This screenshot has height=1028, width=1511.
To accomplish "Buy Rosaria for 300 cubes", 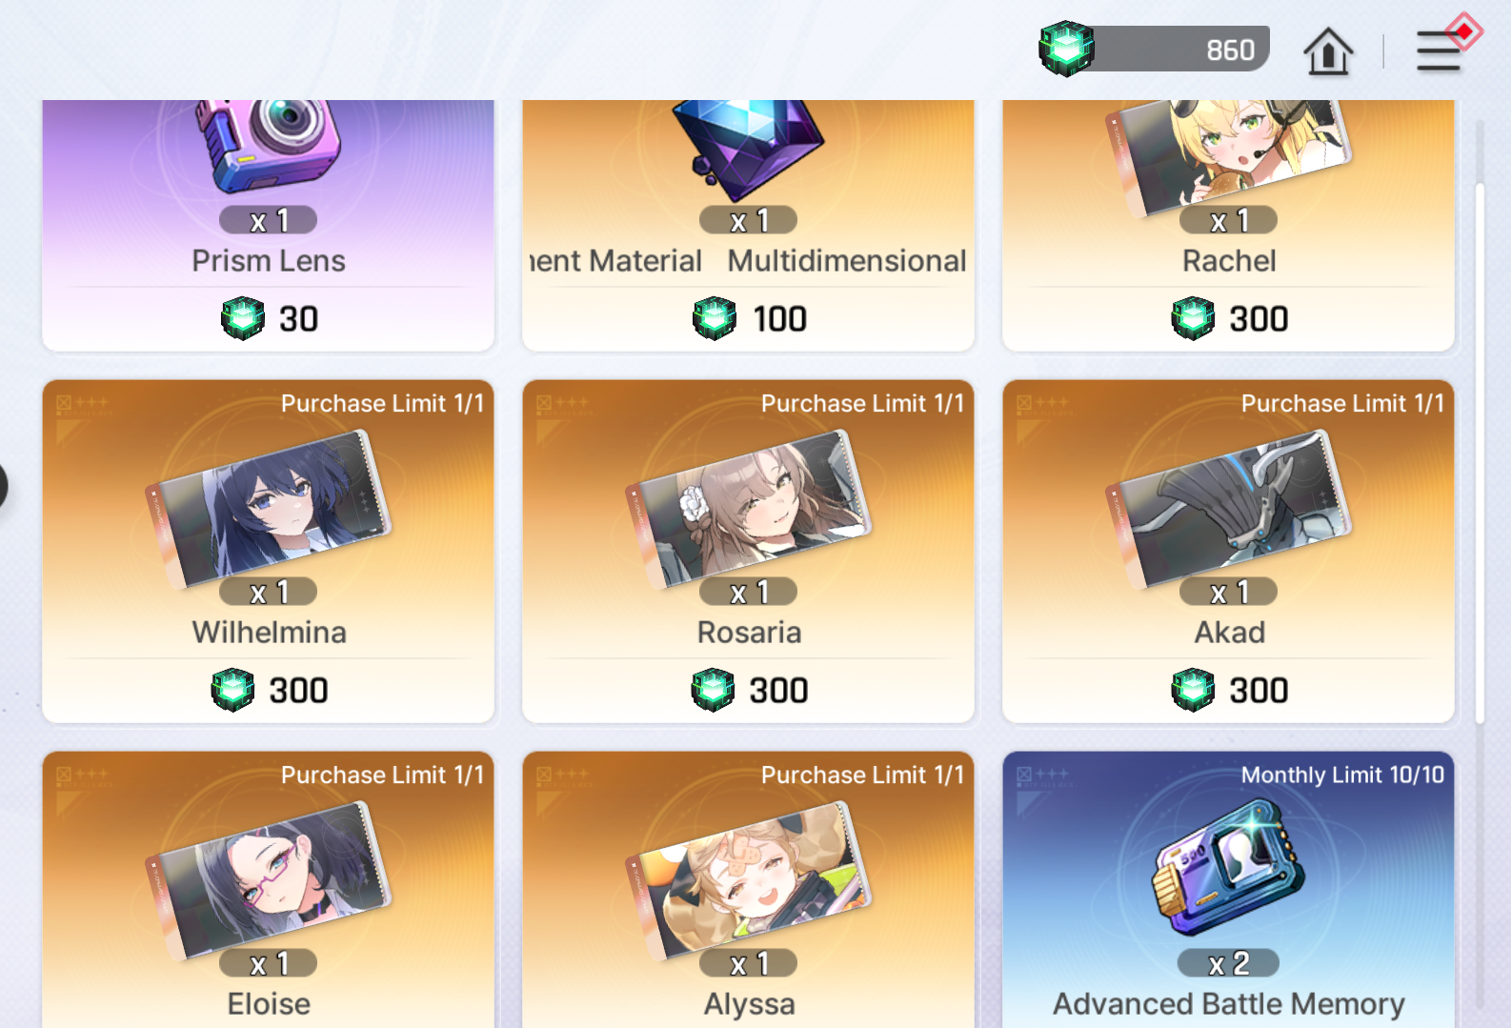I will pos(749,691).
